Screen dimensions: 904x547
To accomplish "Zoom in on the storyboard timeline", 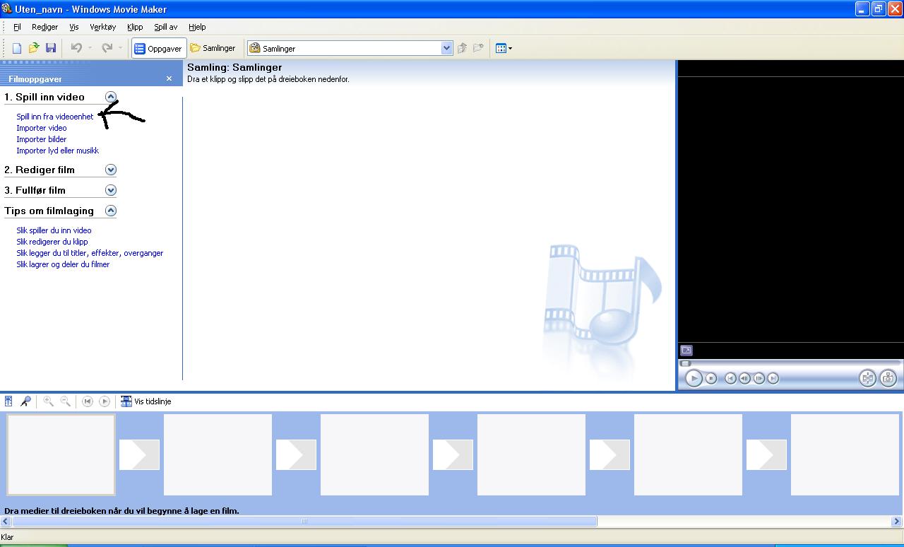I will point(48,401).
